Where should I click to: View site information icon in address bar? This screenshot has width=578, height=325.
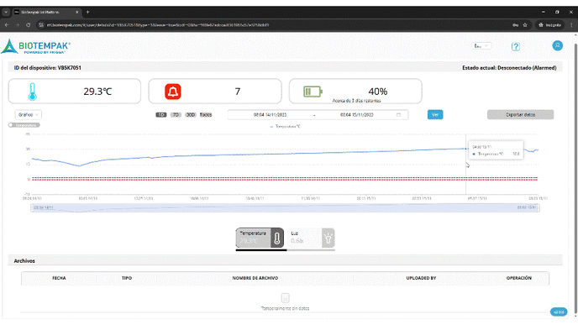click(41, 25)
